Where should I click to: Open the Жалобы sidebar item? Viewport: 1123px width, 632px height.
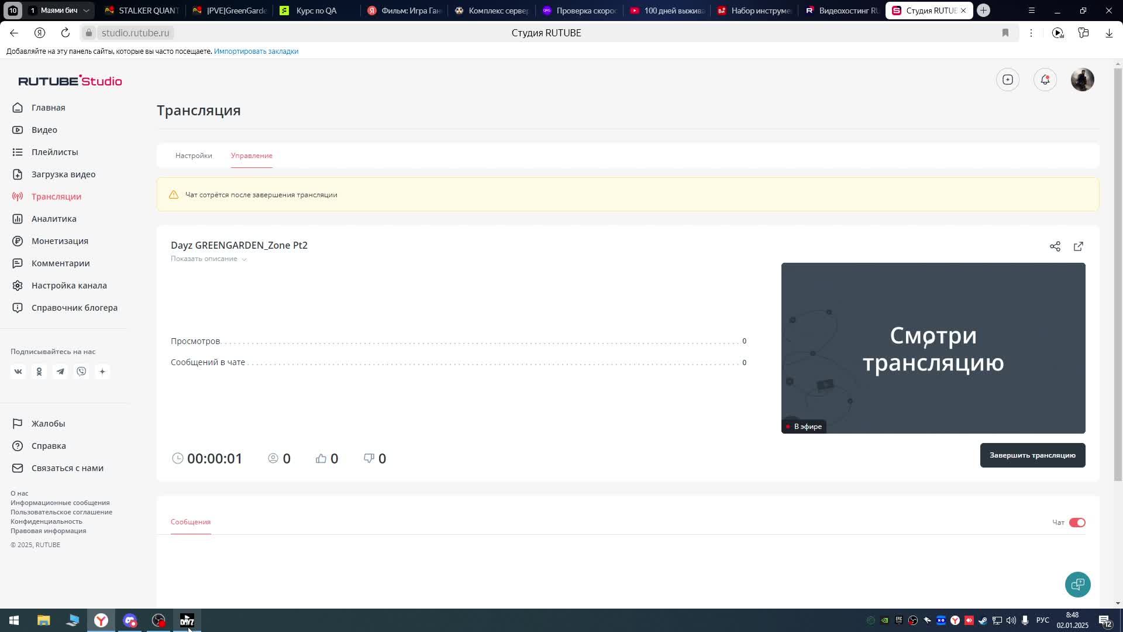tap(48, 424)
